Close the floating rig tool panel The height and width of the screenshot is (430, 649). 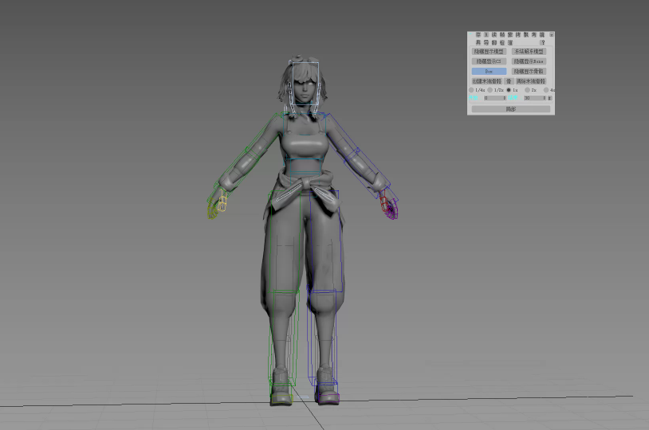tap(551, 35)
